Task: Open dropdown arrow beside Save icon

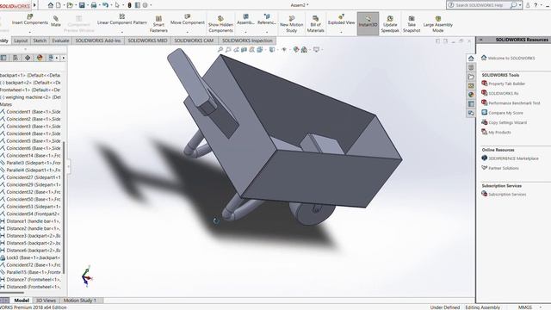Action: click(x=87, y=5)
